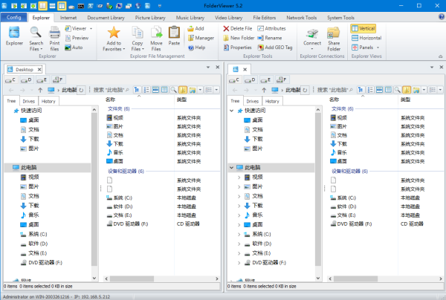446x300 pixels.
Task: Open the Copy Files dropdown
Action: coord(138,42)
